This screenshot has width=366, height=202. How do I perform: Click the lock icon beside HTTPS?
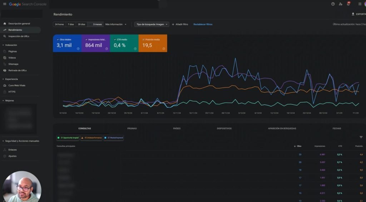coord(5,92)
